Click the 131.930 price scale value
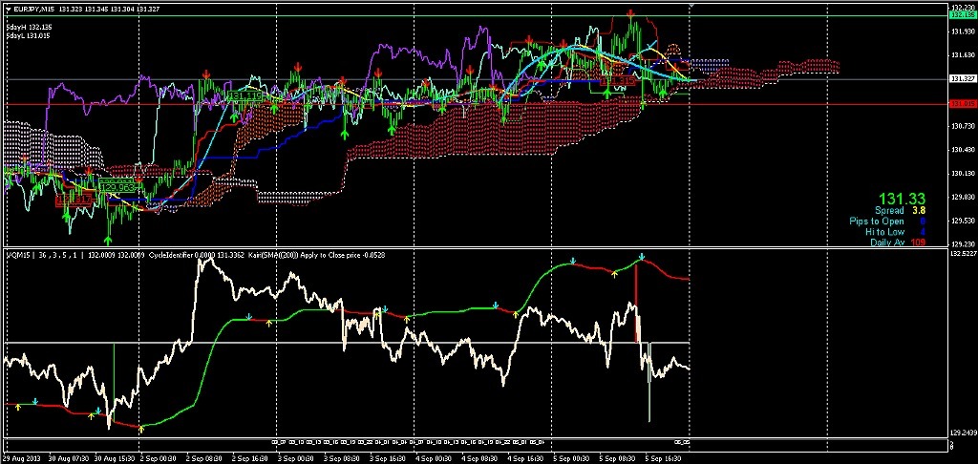Image resolution: width=978 pixels, height=464 pixels. (x=963, y=32)
